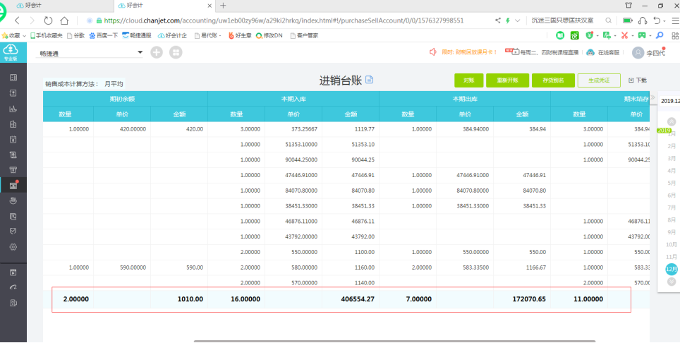Viewport: 680px width, 343px height.
Task: Click the round plus icon next to 畅捷通
Action: tap(156, 52)
